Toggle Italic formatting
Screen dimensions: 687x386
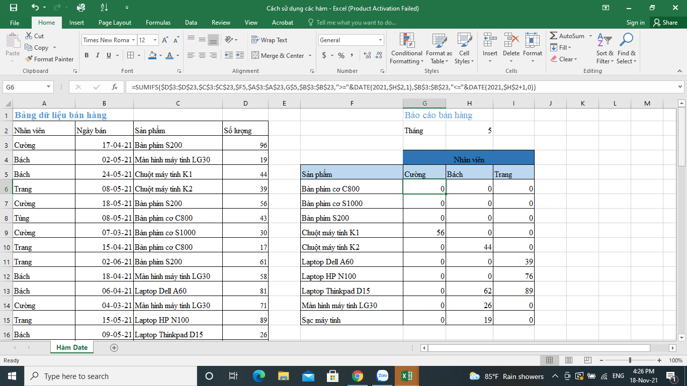[x=98, y=55]
